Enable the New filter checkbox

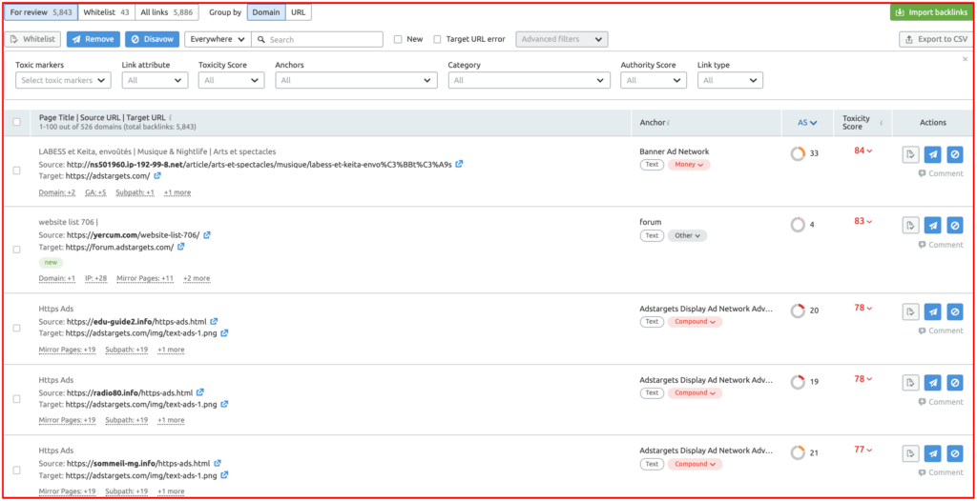click(x=398, y=39)
